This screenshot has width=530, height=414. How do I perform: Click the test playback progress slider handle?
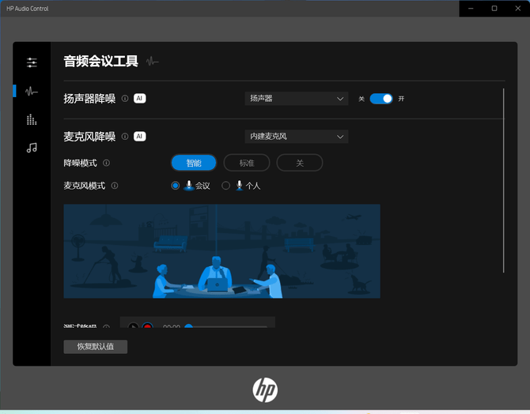pyautogui.click(x=188, y=326)
